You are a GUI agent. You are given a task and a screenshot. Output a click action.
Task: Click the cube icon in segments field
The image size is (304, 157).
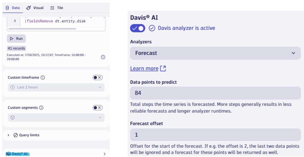click(x=13, y=117)
